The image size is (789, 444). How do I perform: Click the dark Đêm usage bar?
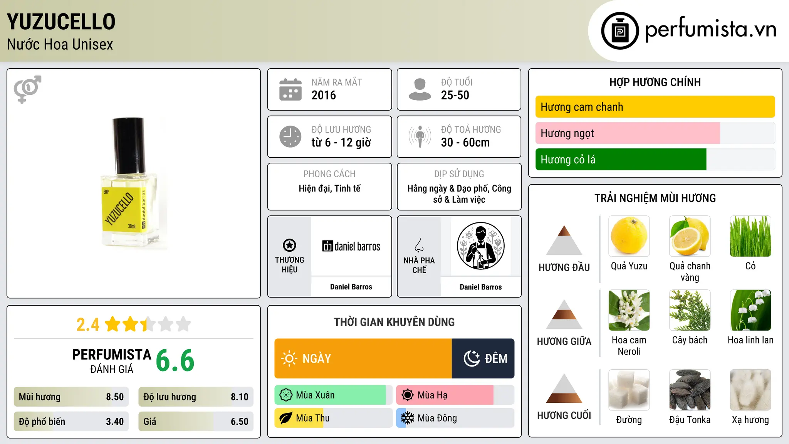(483, 358)
